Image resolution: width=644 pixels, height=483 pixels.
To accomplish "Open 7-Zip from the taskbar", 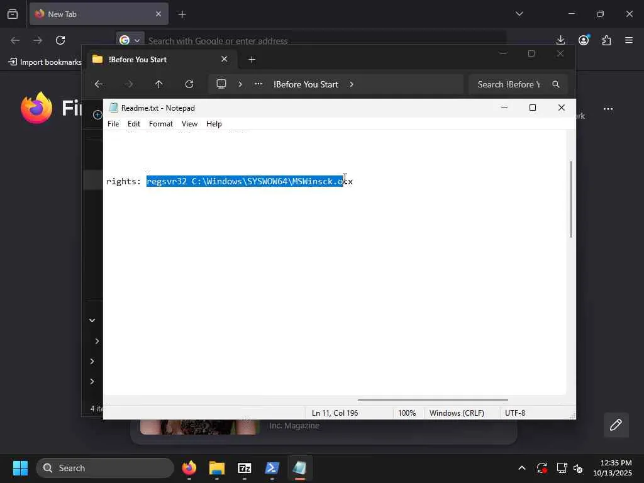I will click(x=245, y=468).
